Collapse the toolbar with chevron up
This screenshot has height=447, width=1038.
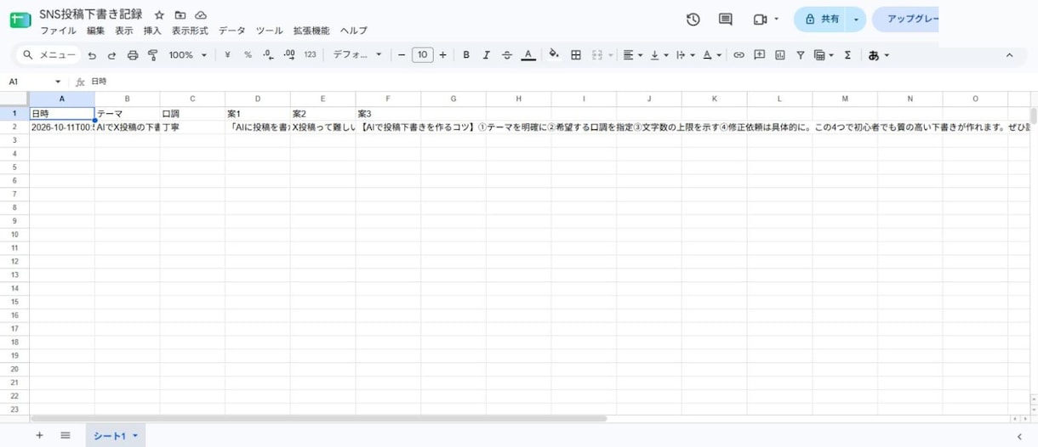1010,55
